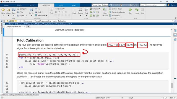Click PhasedArrayModeling in the path
The image size is (177, 99).
click(43, 21)
